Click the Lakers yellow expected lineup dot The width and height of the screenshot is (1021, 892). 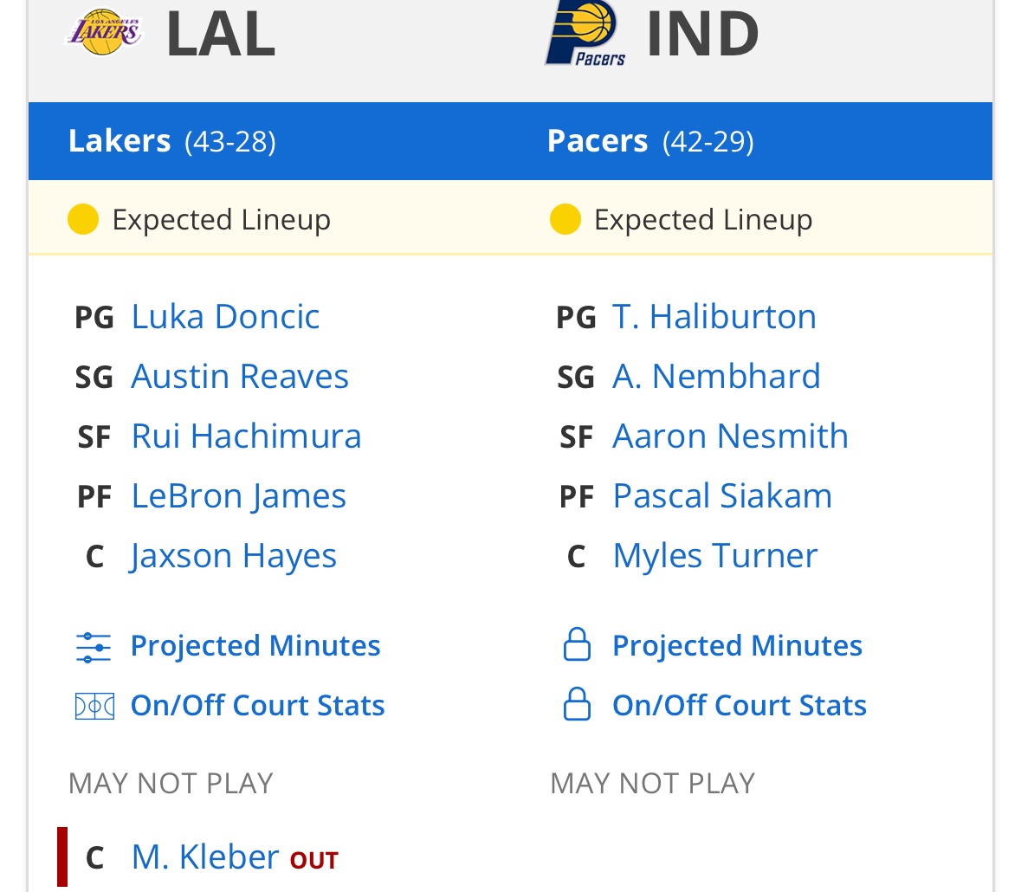[83, 220]
